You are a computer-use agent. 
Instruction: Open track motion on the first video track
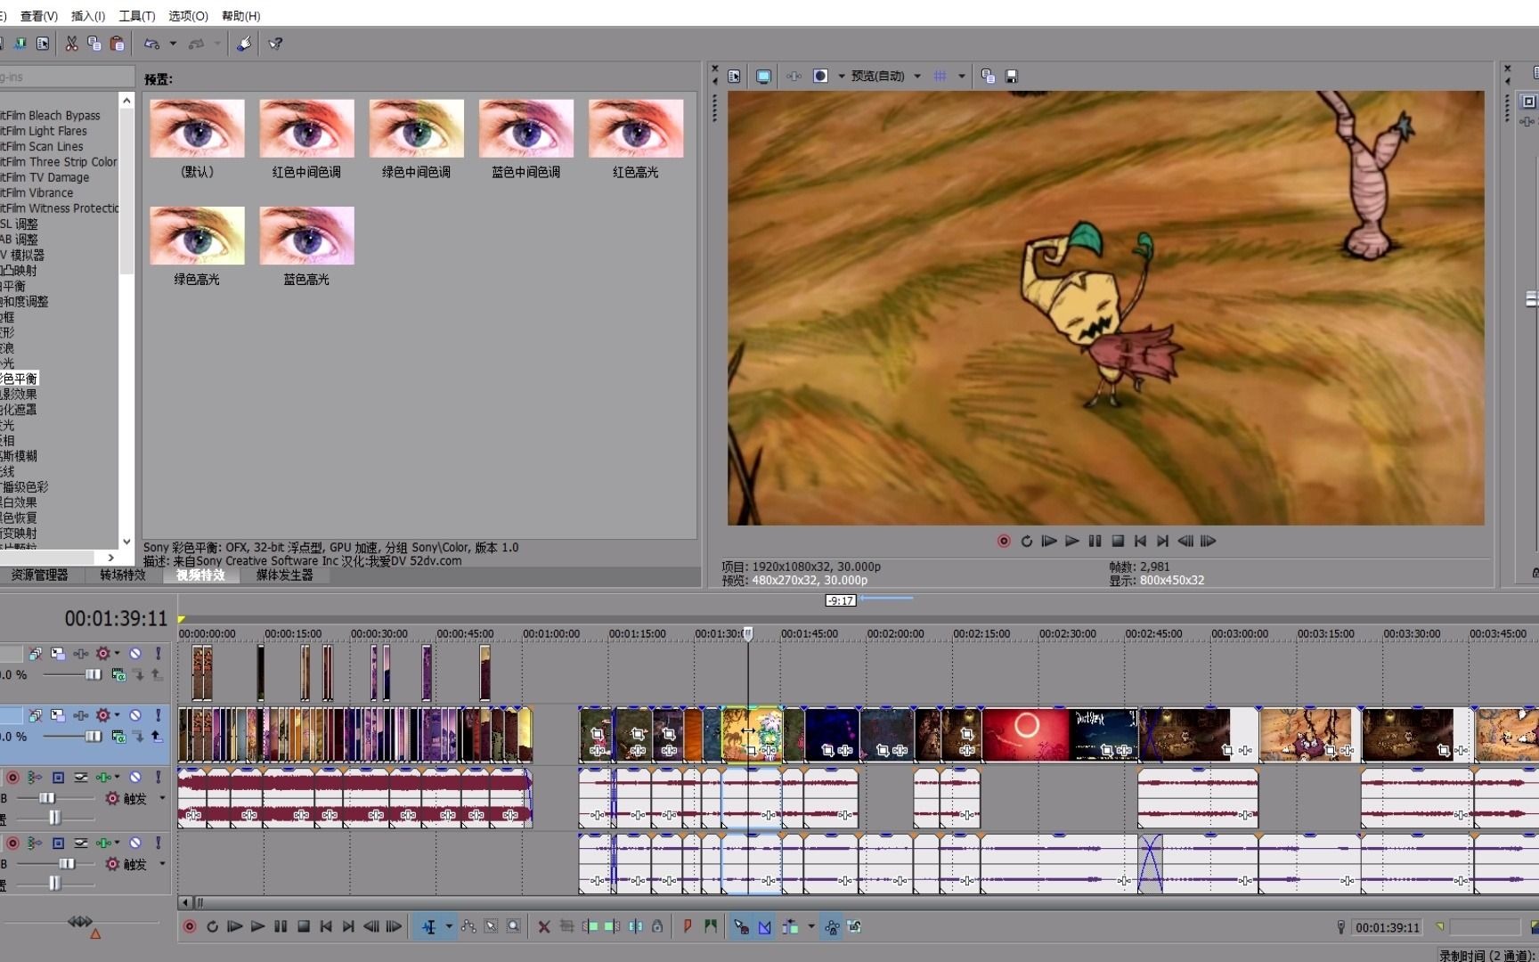(58, 653)
